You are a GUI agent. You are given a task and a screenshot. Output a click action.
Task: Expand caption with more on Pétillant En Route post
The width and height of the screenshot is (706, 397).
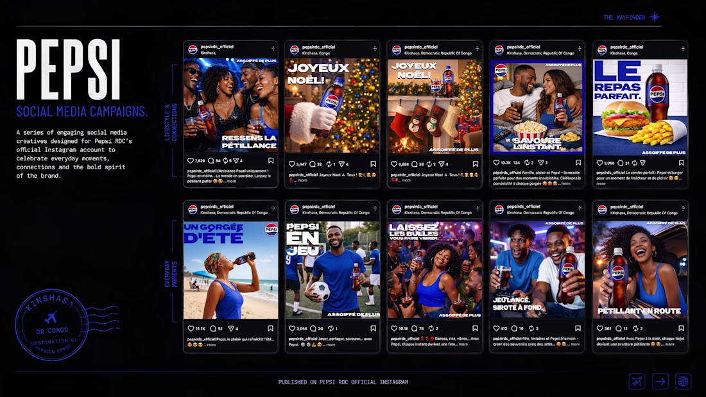coord(669,344)
